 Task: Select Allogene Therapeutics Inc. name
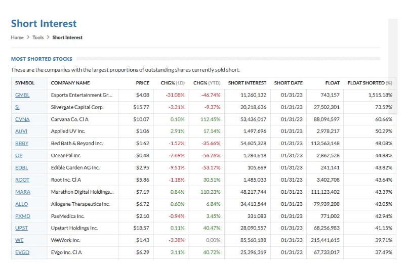80,204
